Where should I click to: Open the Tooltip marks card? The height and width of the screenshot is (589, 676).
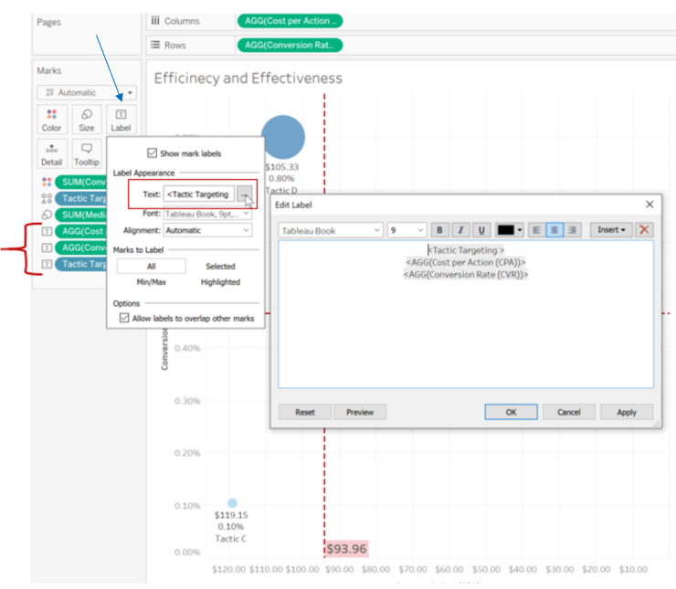click(x=87, y=153)
